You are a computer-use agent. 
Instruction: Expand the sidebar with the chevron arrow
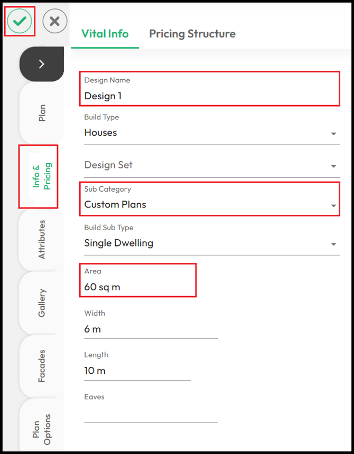point(42,64)
